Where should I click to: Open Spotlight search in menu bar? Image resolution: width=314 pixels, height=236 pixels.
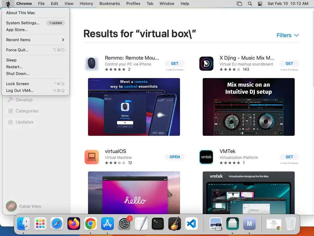tap(250, 4)
